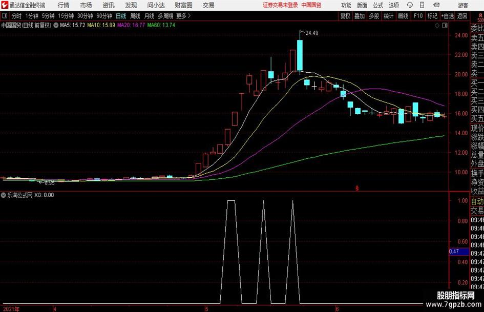This screenshot has height=312, width=484.
Task: Click the 叠加 overlay toolbar button
Action: coord(360,16)
